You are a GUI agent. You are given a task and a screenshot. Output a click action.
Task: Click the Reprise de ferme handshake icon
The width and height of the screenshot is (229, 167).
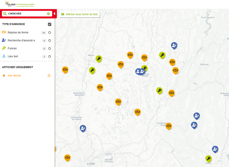[x=4, y=32]
